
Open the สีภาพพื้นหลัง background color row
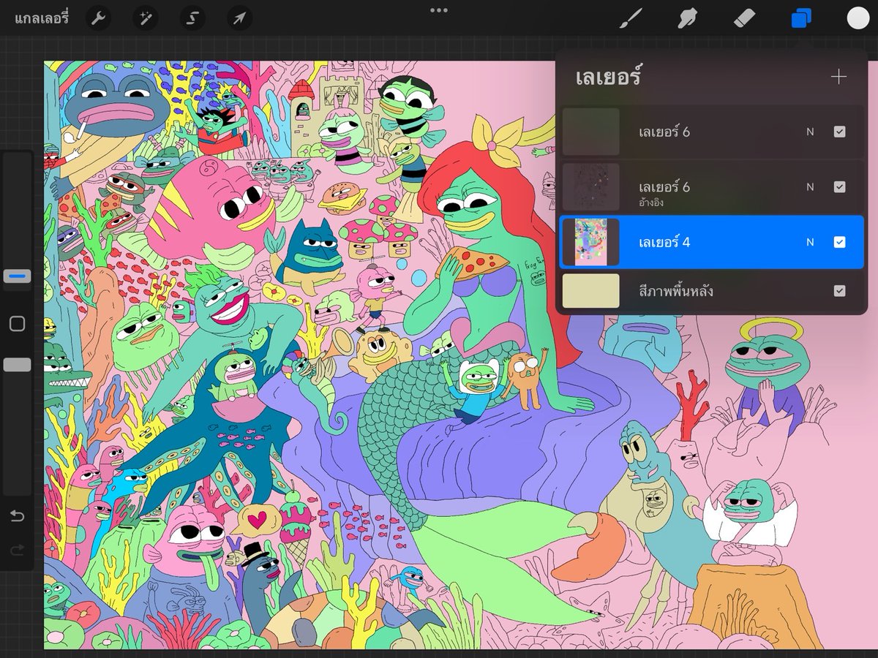pos(712,291)
